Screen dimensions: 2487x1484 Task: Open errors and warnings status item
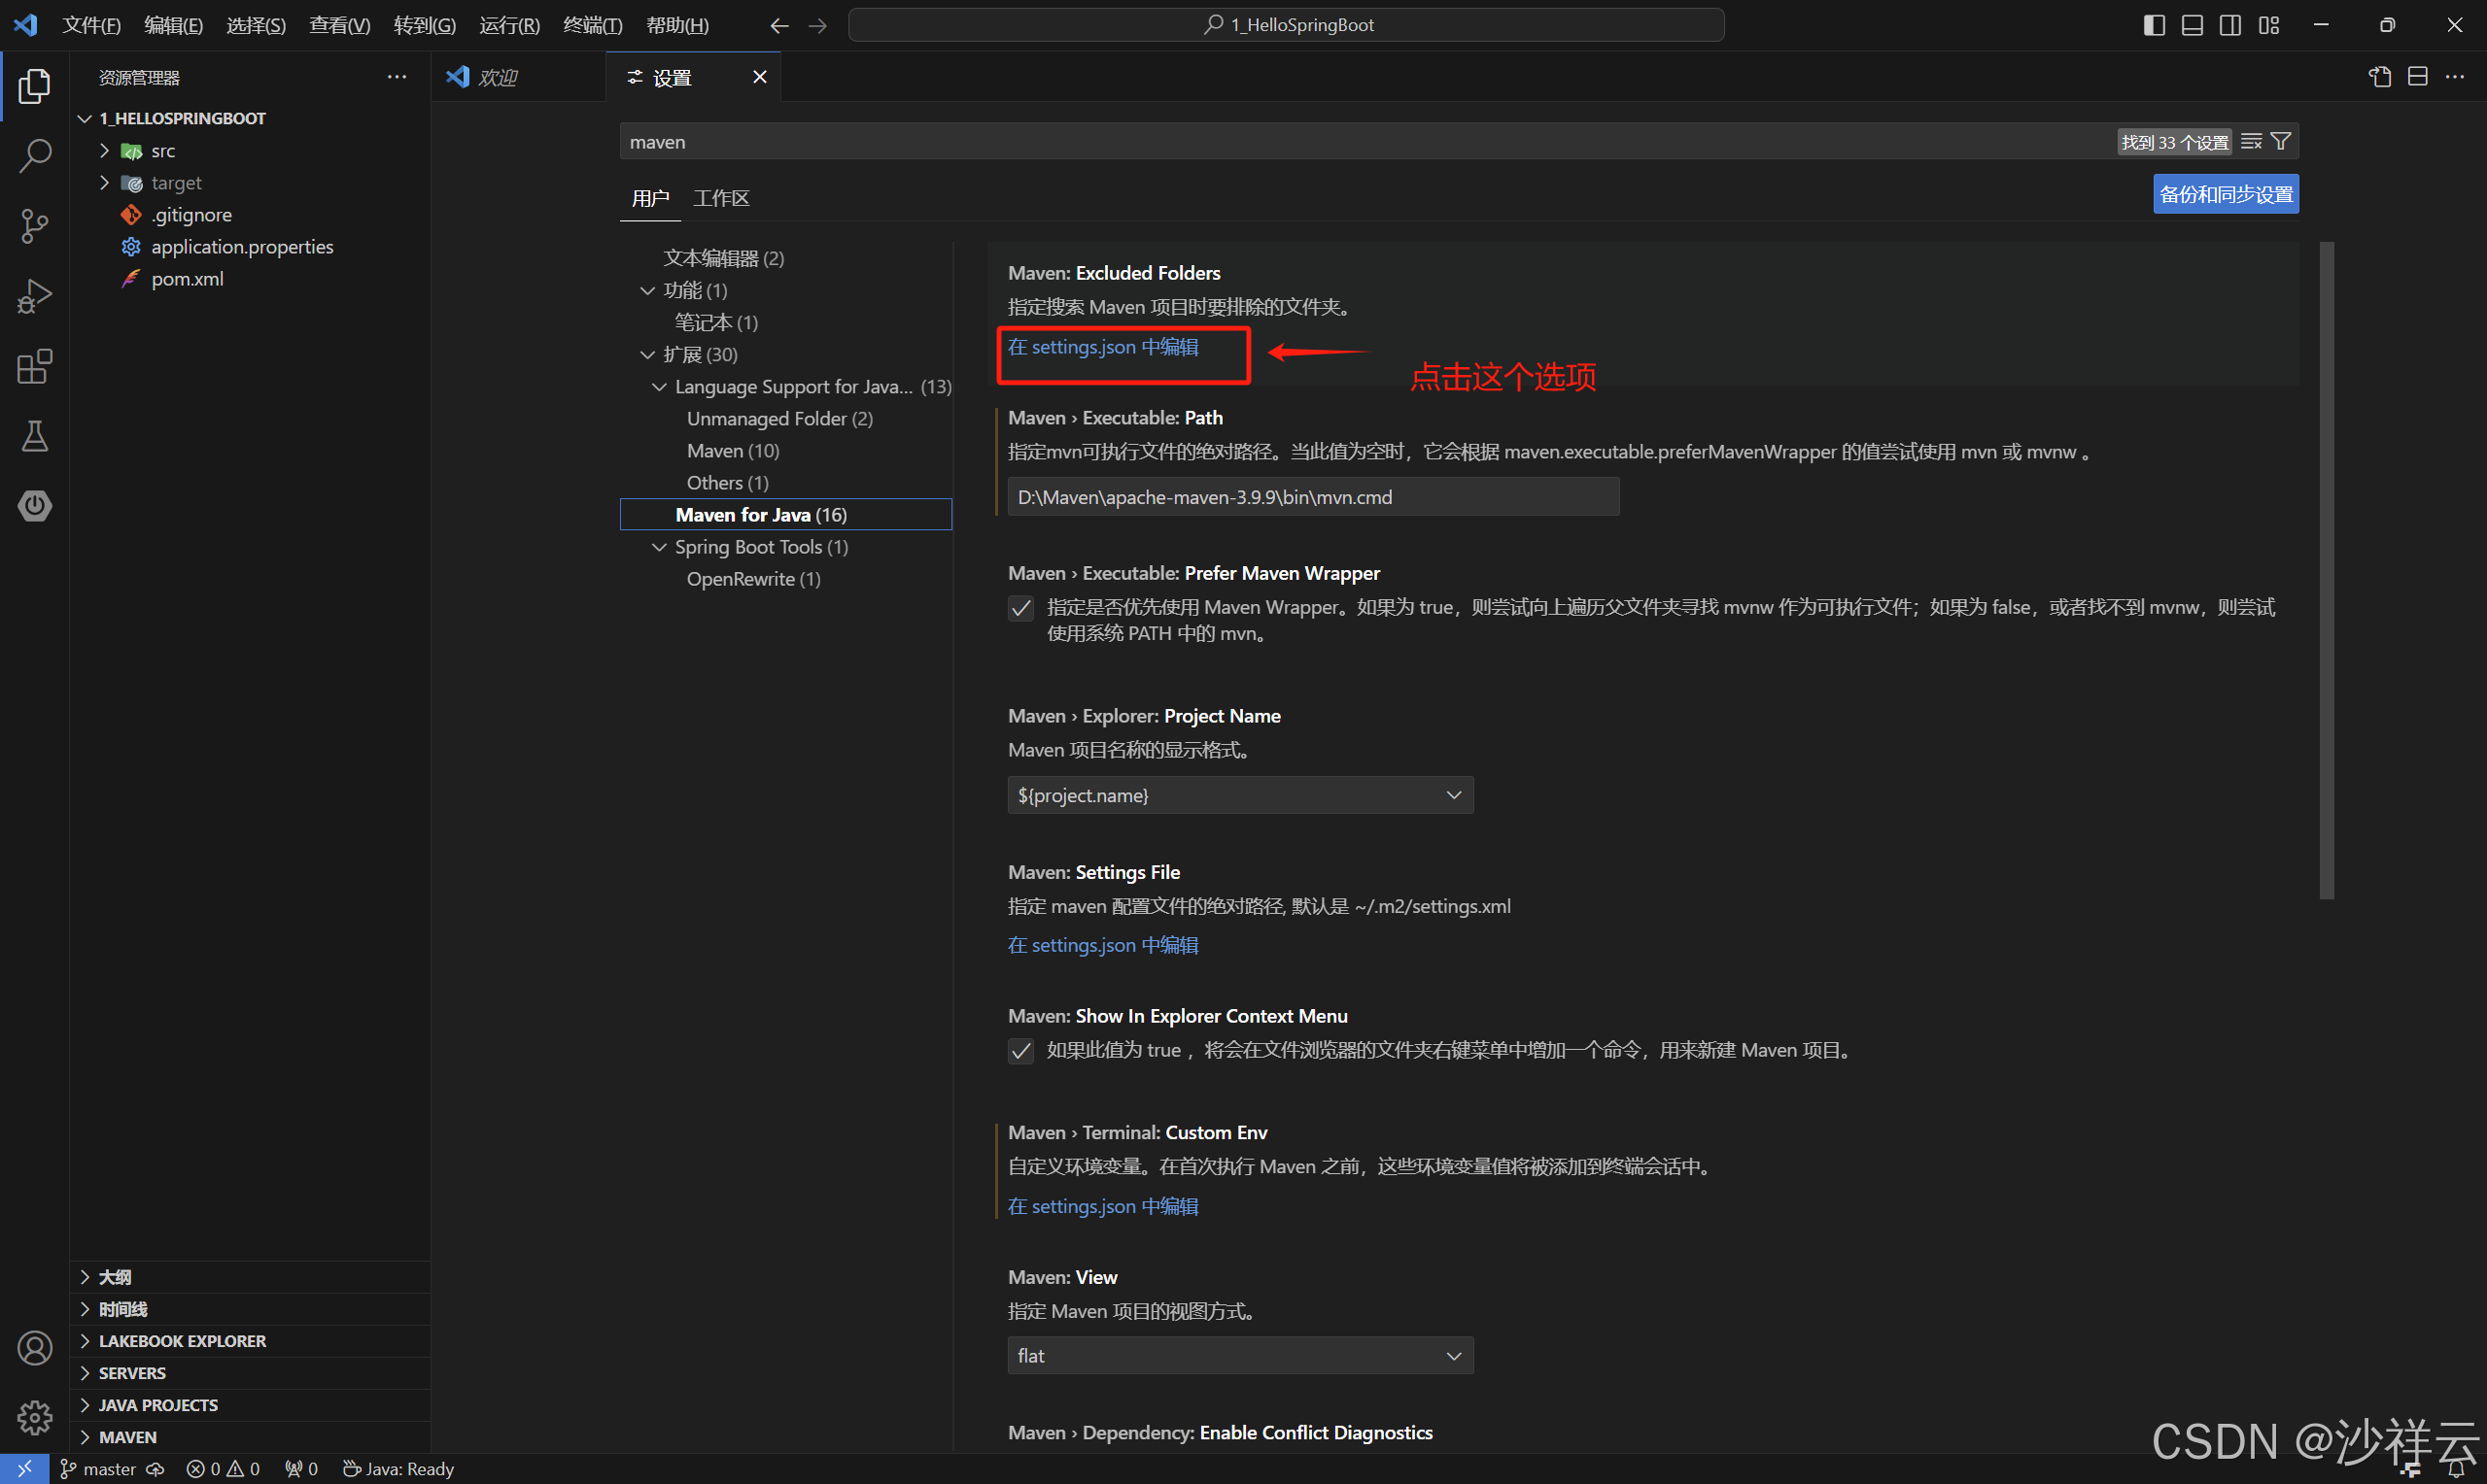[223, 1469]
